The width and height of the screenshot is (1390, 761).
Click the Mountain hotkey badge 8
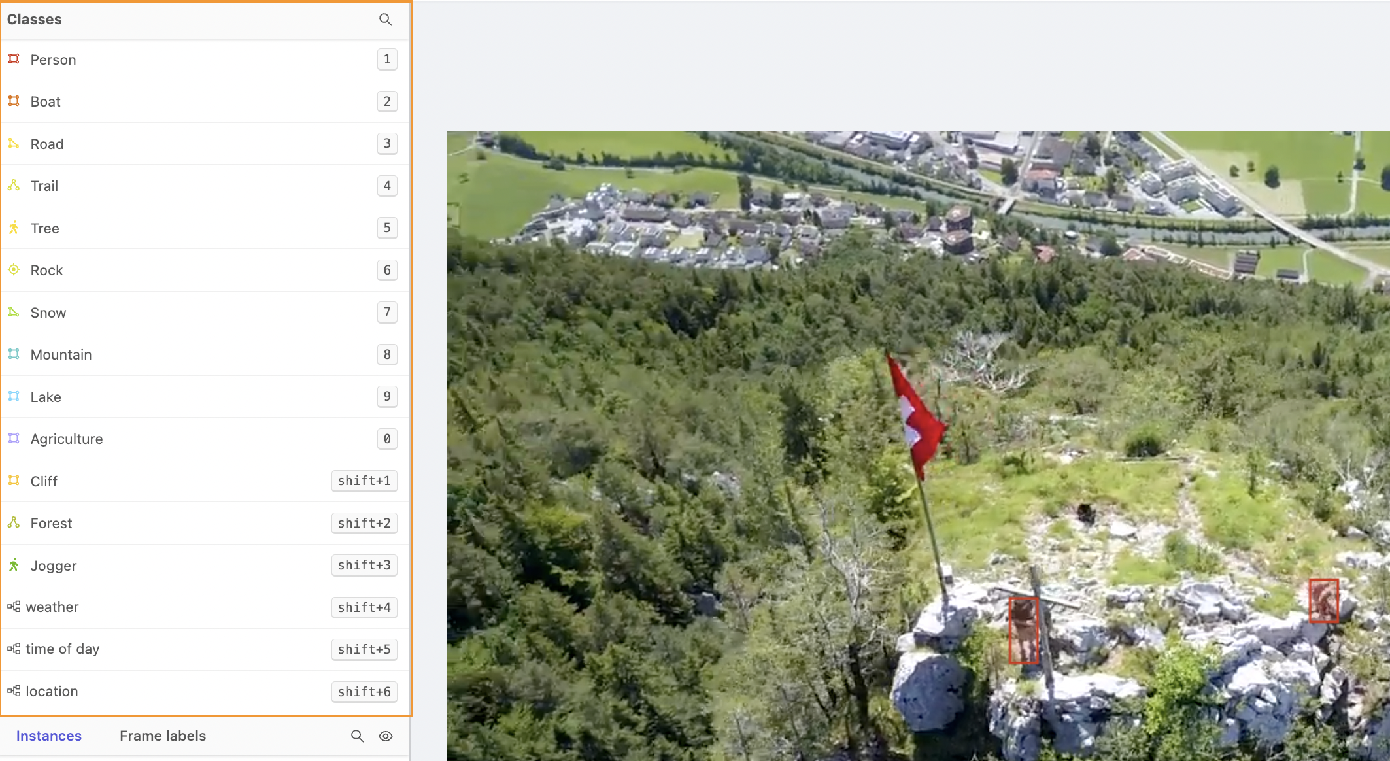tap(387, 354)
